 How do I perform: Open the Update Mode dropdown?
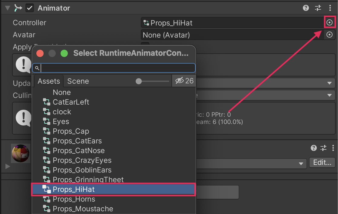coord(329,83)
